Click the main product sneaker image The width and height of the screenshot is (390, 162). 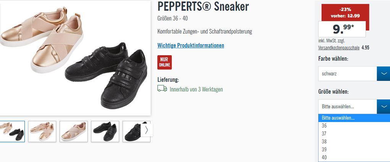click(75, 58)
